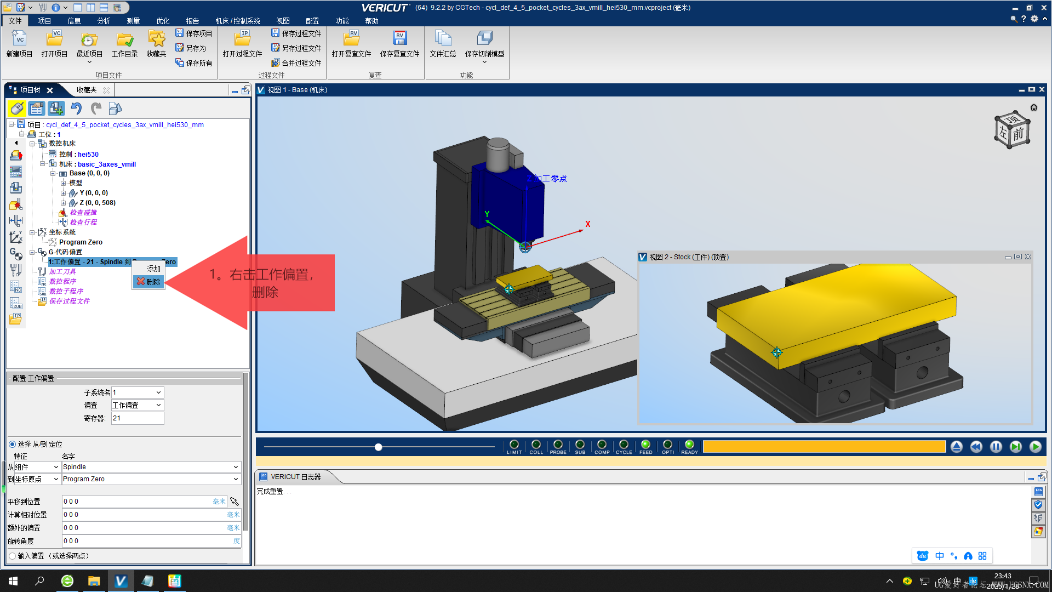Open the 文件 menu tab
The height and width of the screenshot is (592, 1052).
click(x=15, y=21)
